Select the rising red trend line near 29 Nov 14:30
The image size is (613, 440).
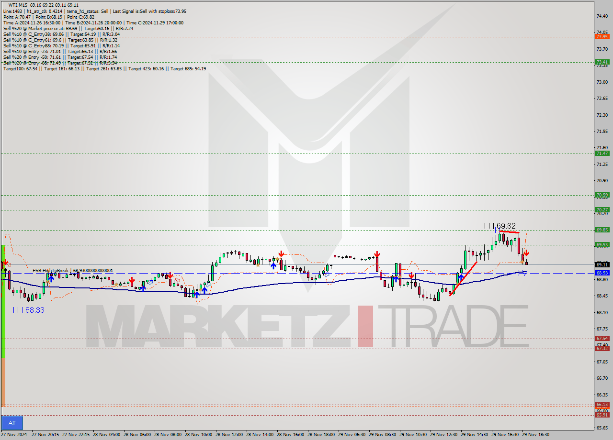coord(463,278)
